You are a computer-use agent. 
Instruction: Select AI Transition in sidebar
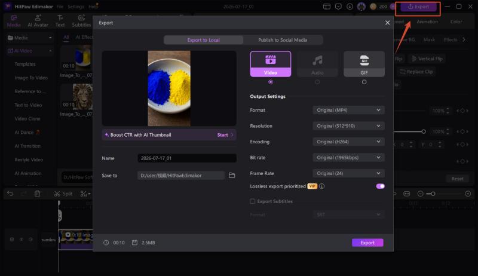27,146
